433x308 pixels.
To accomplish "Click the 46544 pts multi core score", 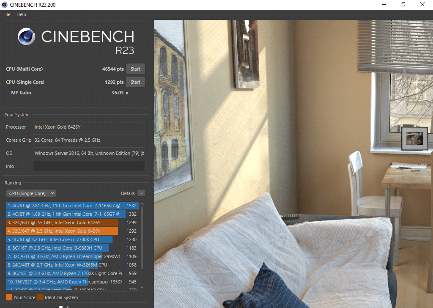I will (x=113, y=69).
